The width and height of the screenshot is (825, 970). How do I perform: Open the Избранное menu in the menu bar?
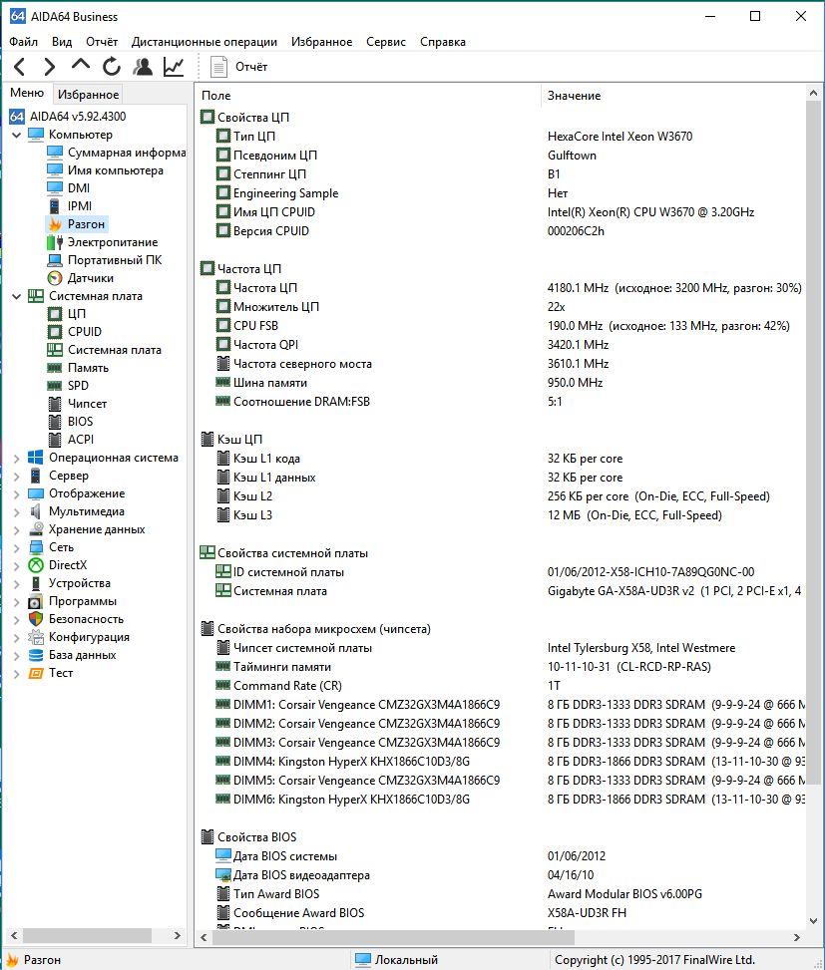coord(322,42)
